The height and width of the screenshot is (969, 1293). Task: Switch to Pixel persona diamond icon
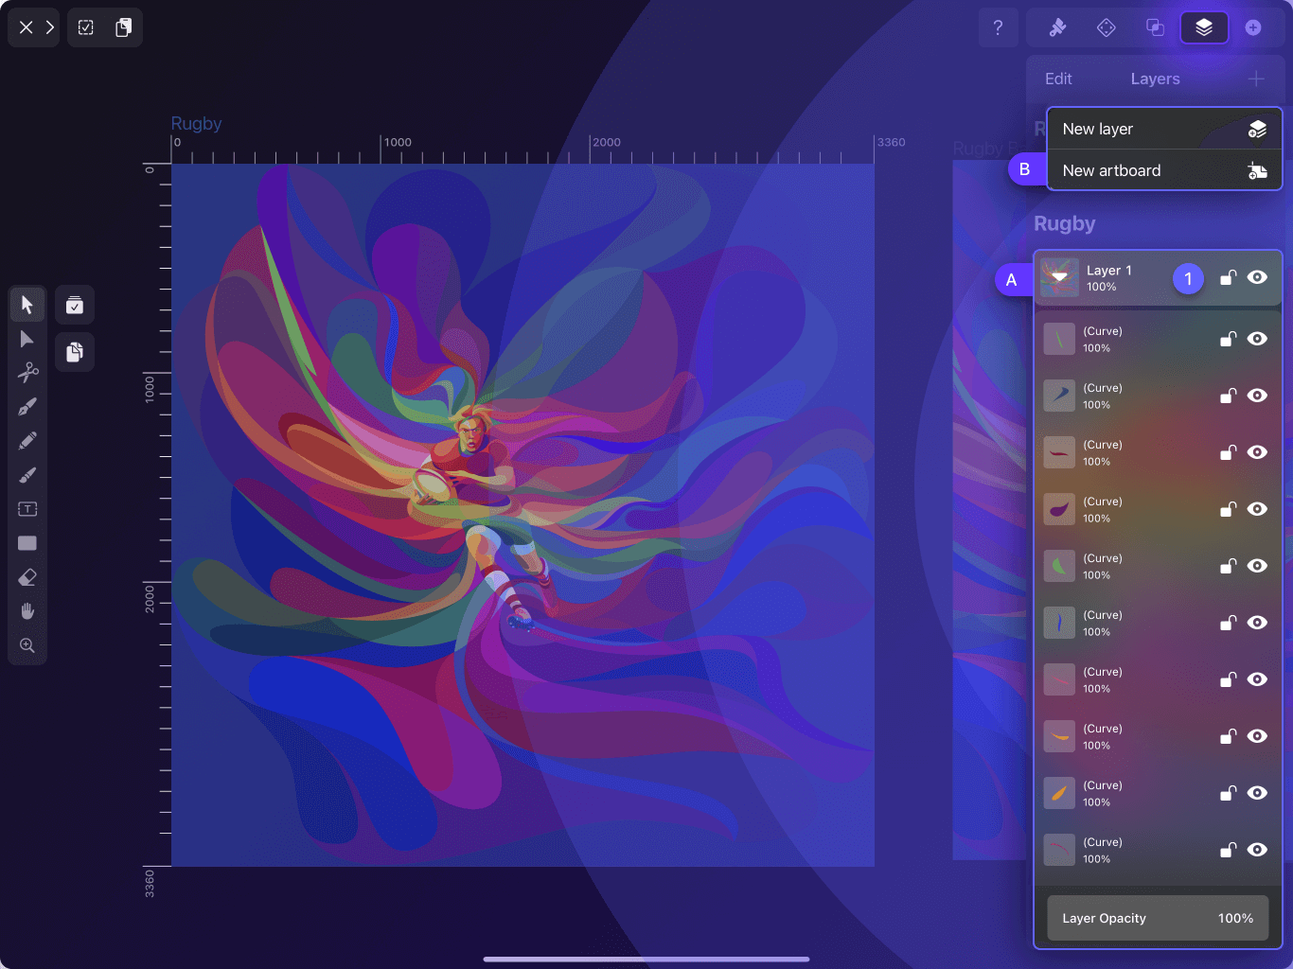[x=1107, y=27]
